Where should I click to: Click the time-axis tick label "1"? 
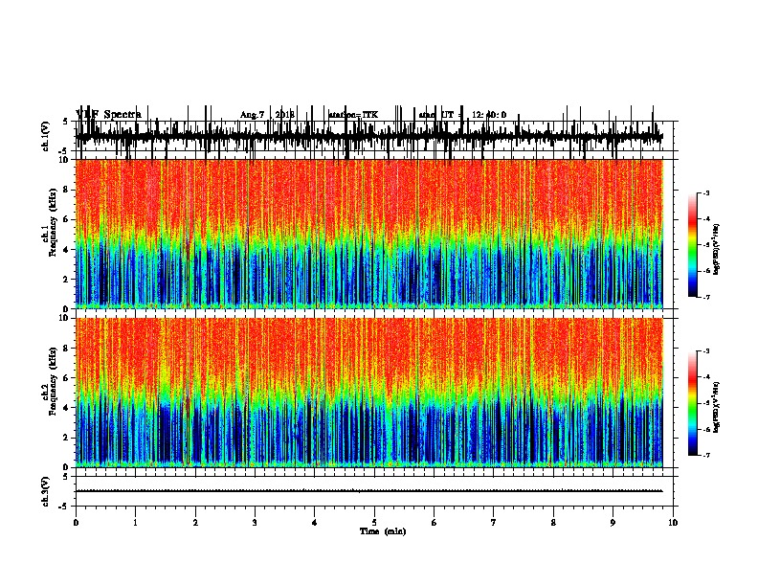[135, 522]
